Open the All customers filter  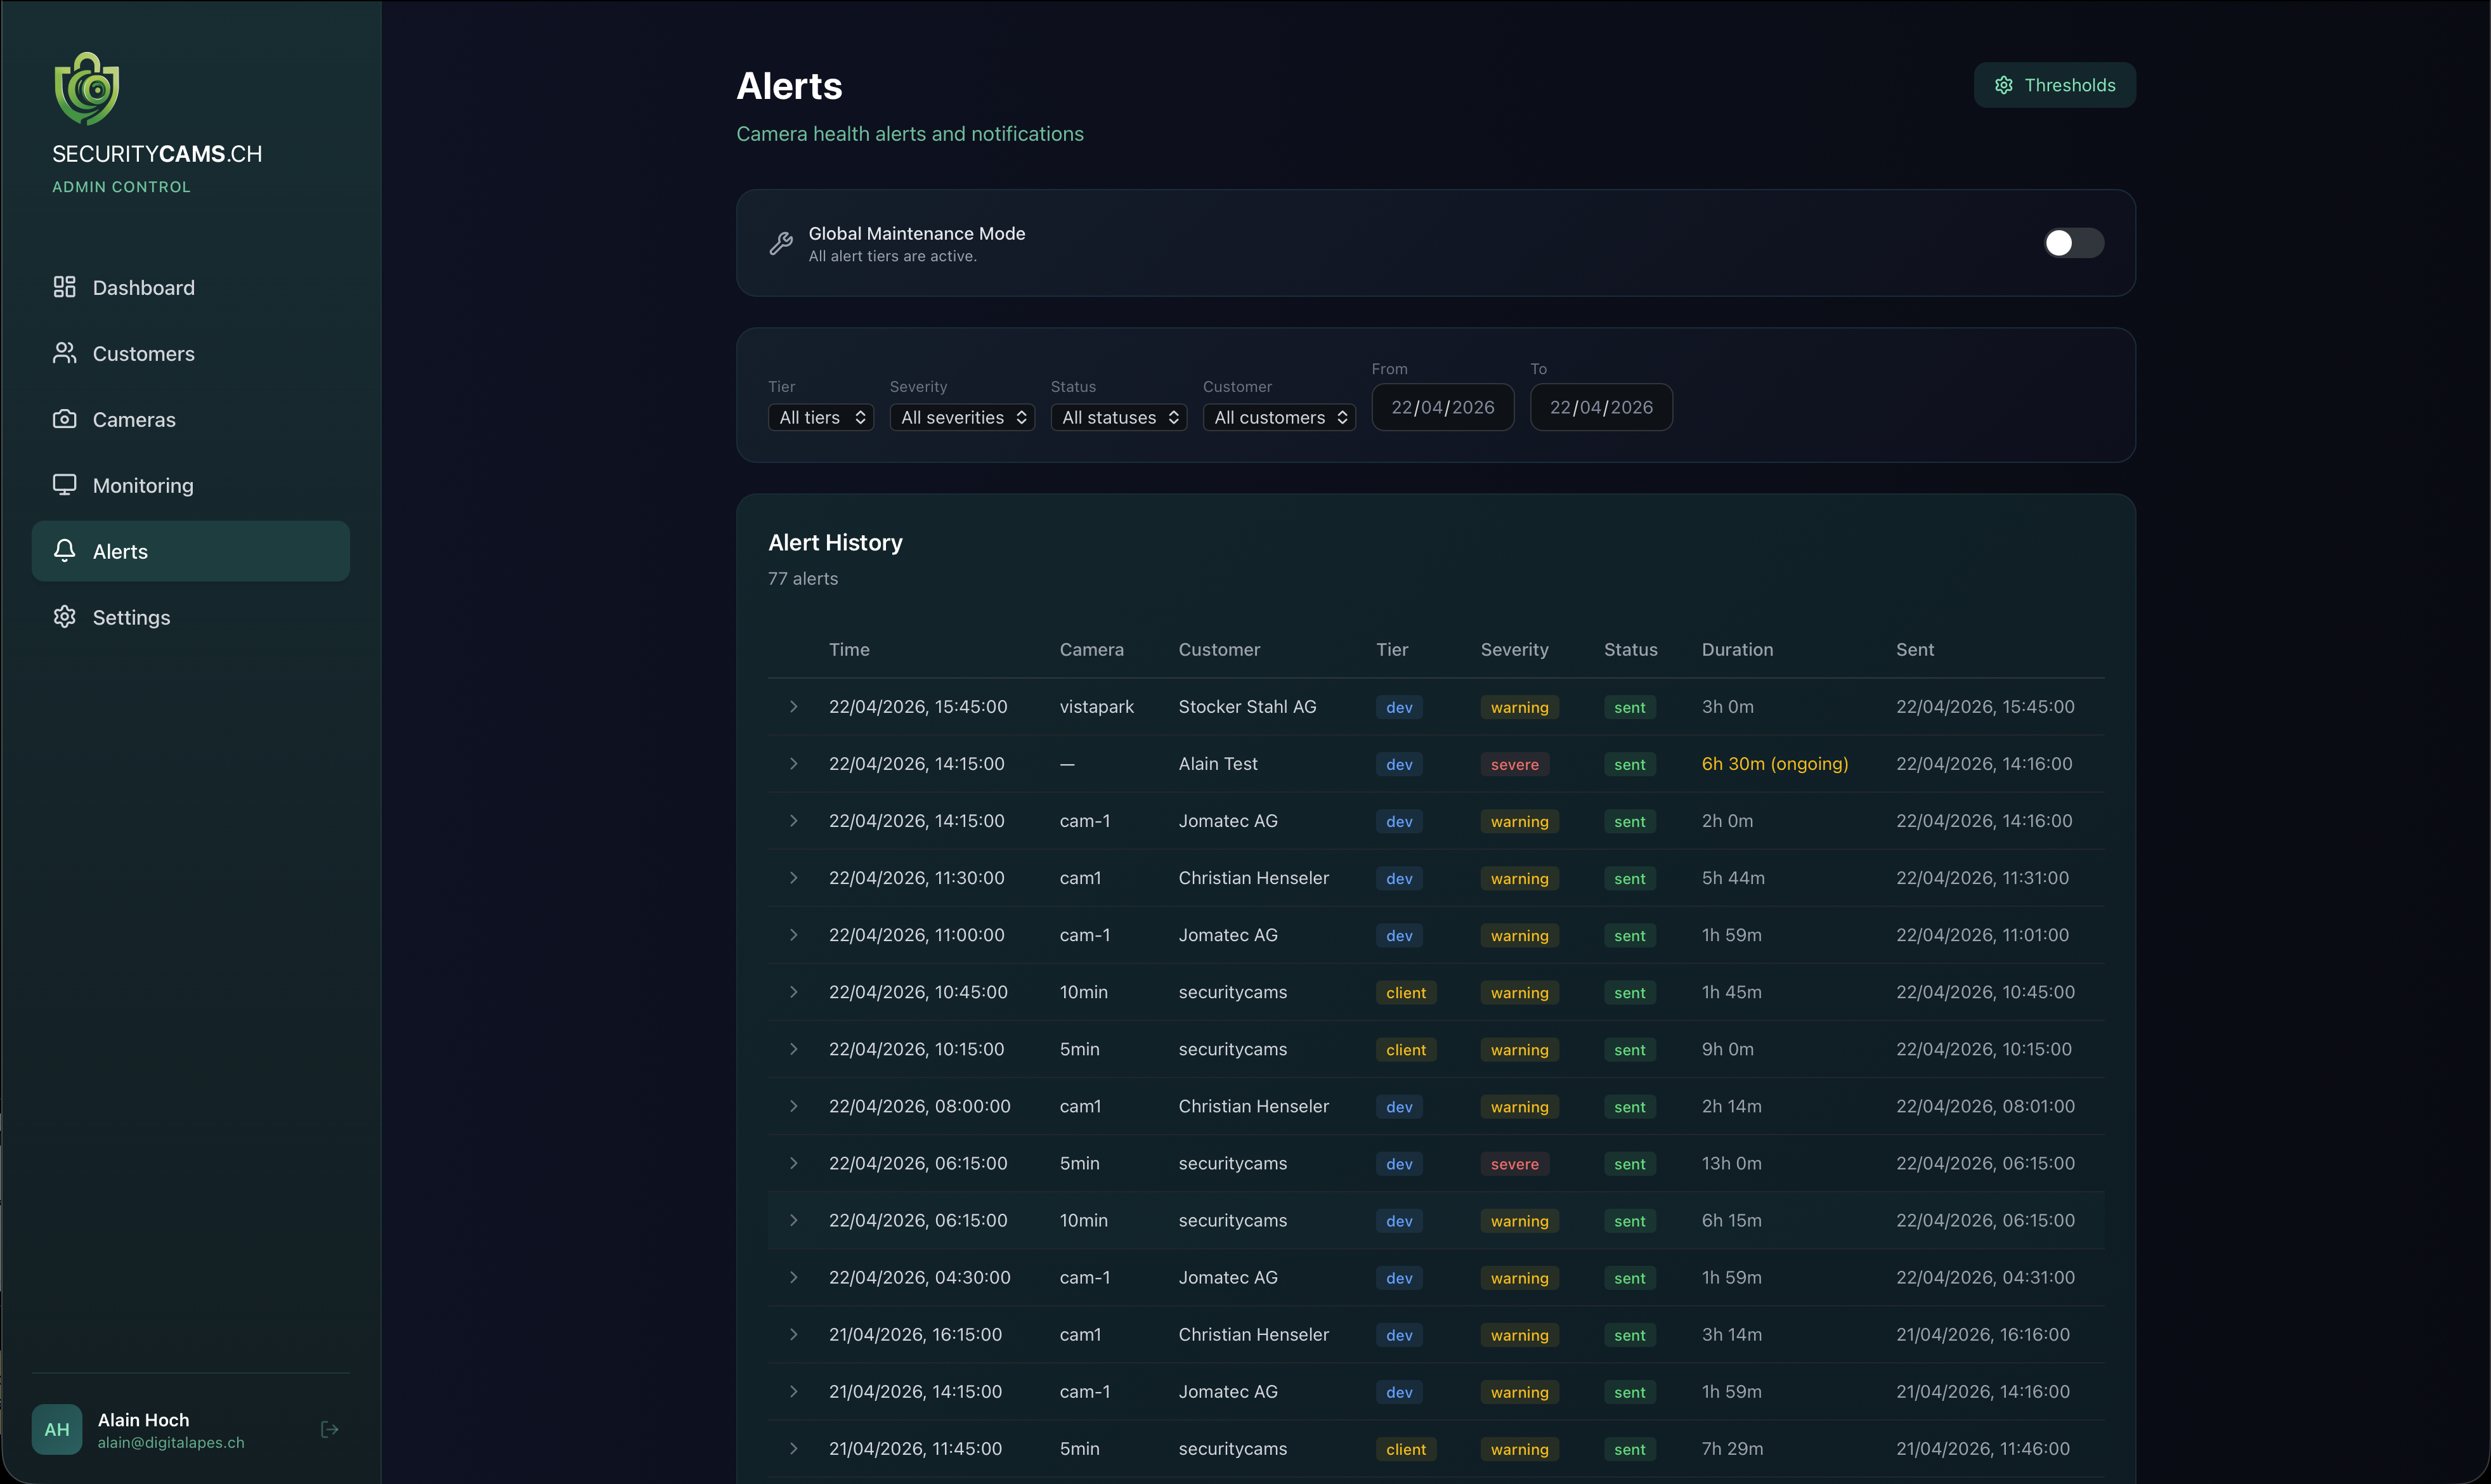pyautogui.click(x=1278, y=417)
